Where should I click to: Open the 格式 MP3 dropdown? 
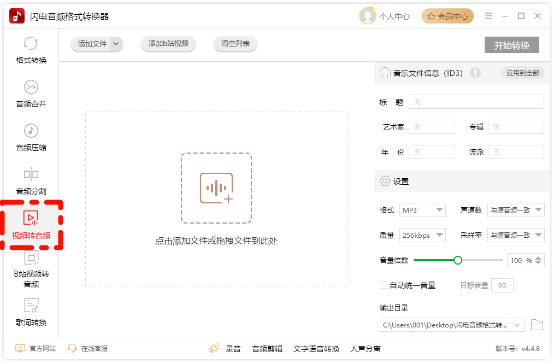[x=422, y=210]
